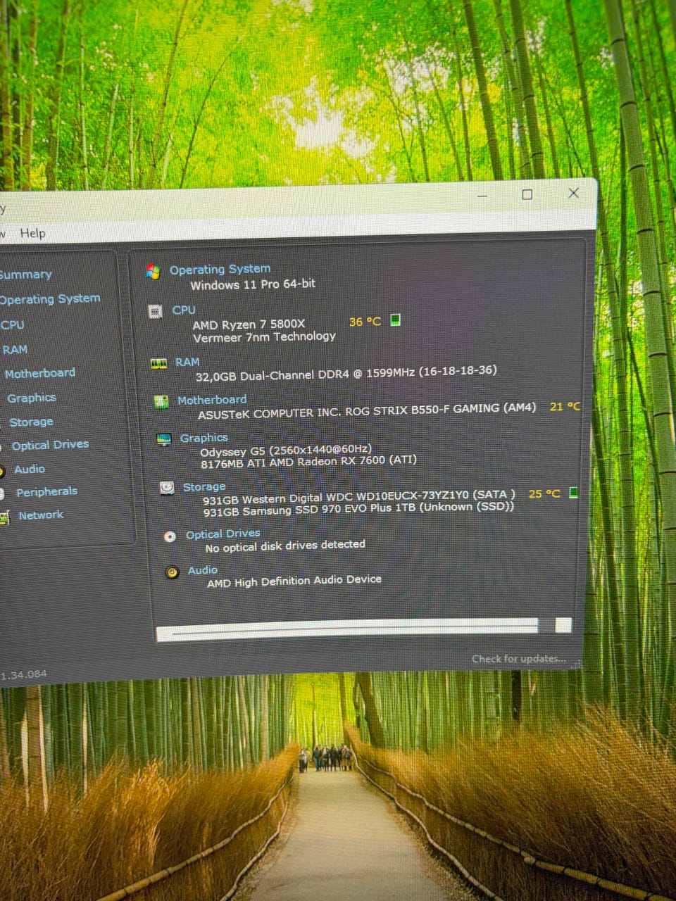
Task: Click the Check for updates link
Action: (518, 659)
